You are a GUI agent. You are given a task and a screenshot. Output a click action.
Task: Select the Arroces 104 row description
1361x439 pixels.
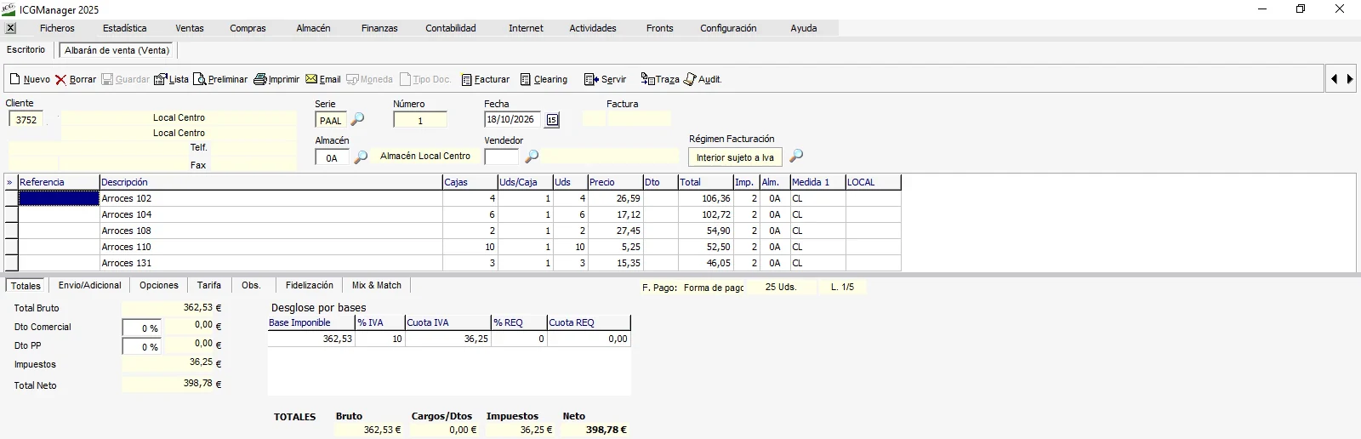pos(270,214)
